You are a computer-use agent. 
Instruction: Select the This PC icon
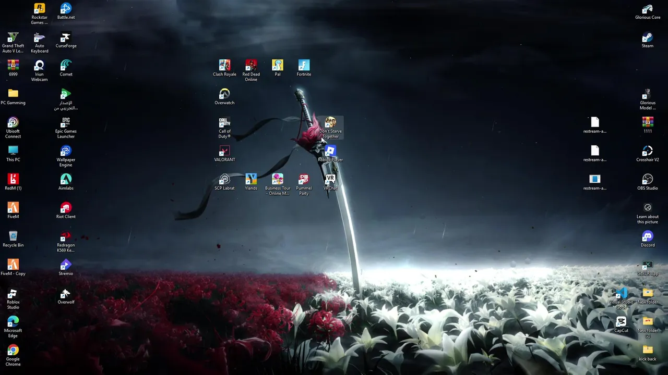(13, 153)
